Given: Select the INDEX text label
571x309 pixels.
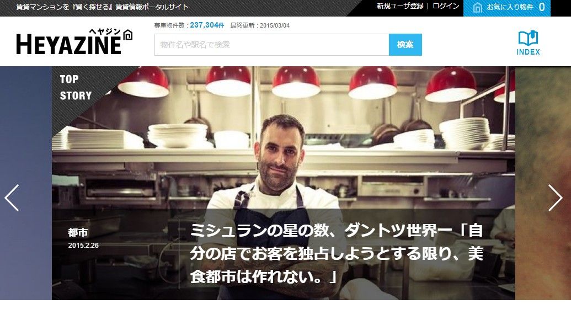Looking at the screenshot, I should (528, 52).
